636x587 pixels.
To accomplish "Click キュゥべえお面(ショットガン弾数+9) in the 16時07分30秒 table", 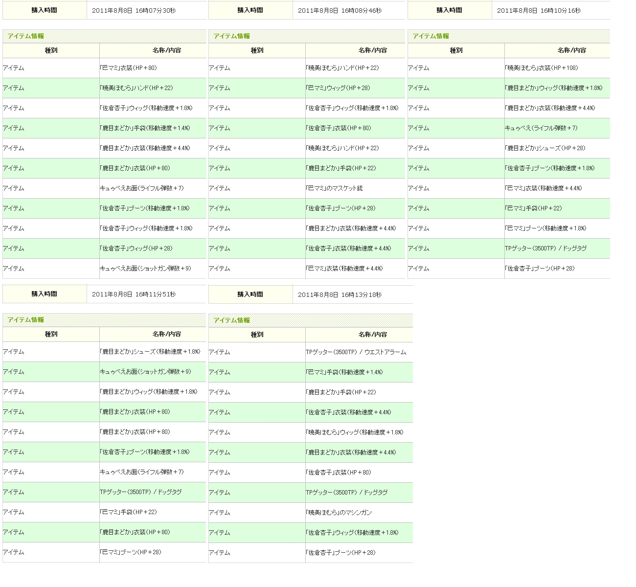I will (x=145, y=269).
